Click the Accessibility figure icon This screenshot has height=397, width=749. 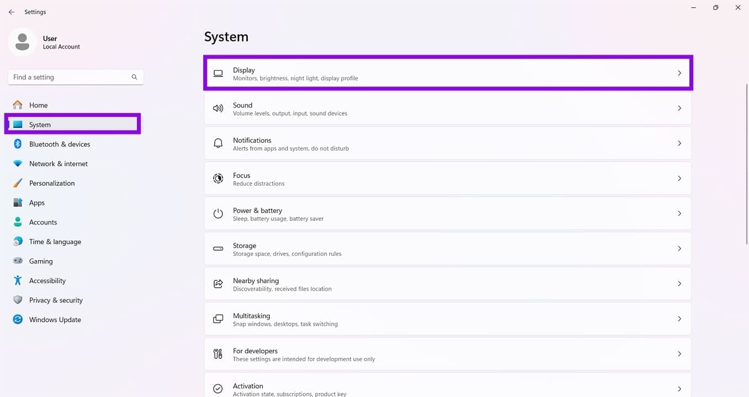pos(18,281)
